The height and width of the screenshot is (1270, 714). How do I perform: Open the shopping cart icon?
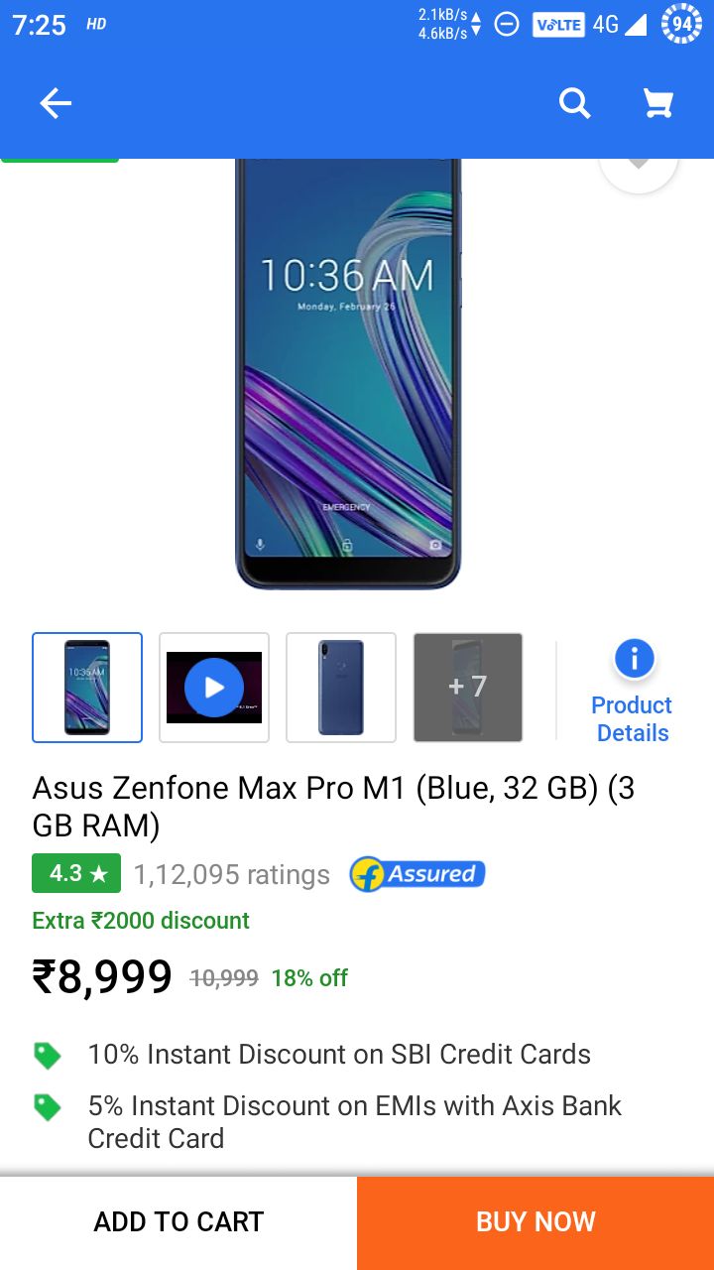pos(658,103)
